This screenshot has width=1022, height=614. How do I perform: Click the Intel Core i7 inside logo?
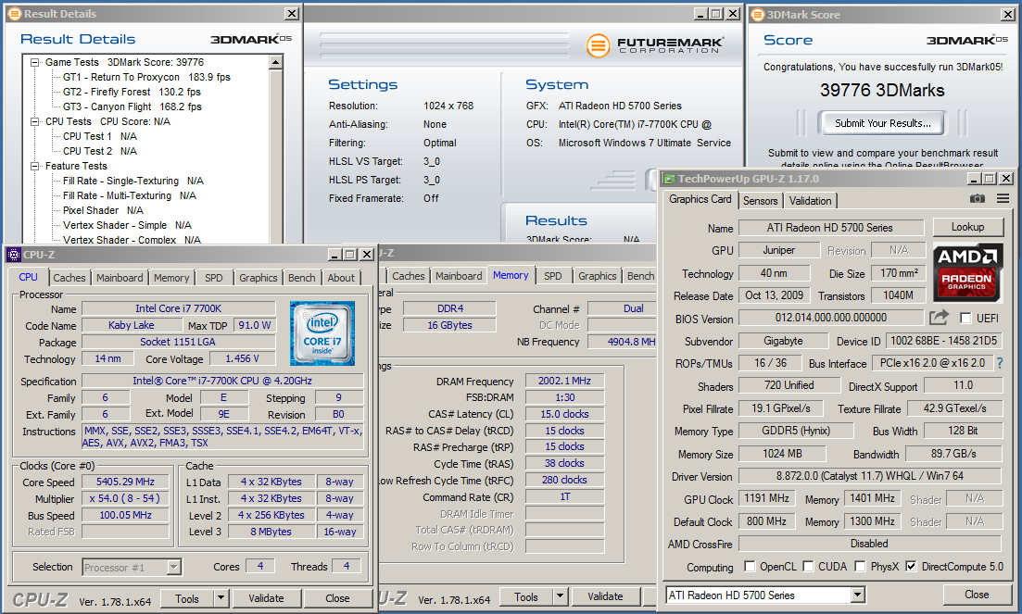click(322, 332)
